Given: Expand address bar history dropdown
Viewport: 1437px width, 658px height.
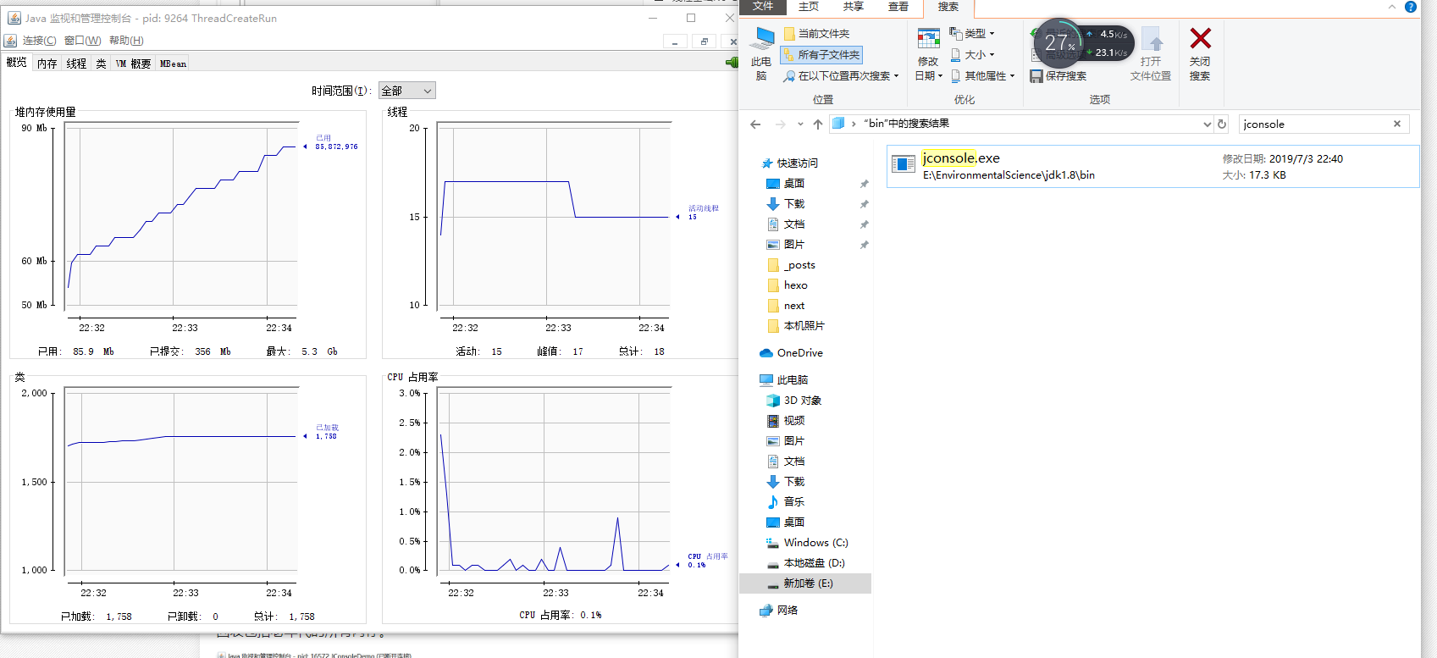Looking at the screenshot, I should (1207, 124).
